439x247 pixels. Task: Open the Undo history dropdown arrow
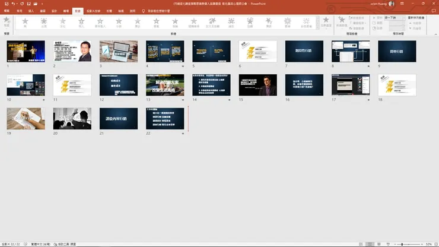click(x=17, y=4)
